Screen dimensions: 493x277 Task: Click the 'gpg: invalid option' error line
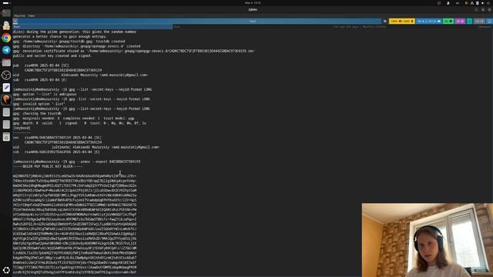tap(39, 104)
